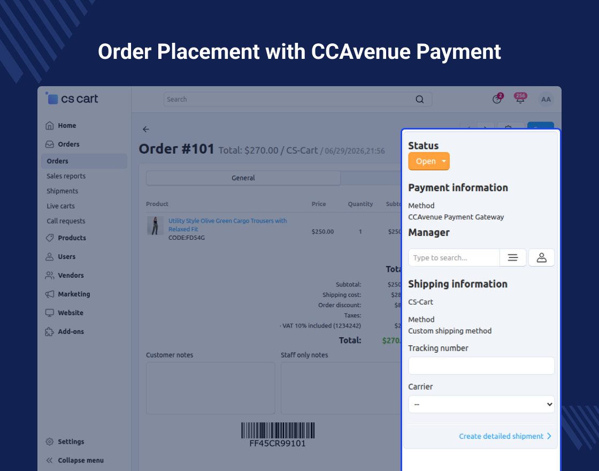Switch to the General tab

point(243,178)
